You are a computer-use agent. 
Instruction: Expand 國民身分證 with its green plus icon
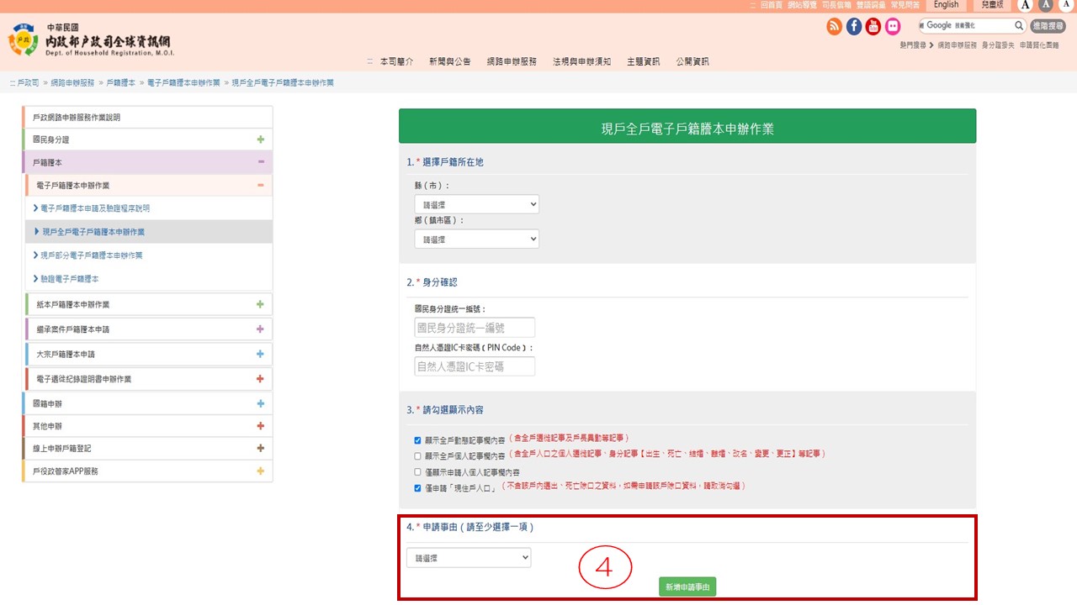pyautogui.click(x=261, y=139)
